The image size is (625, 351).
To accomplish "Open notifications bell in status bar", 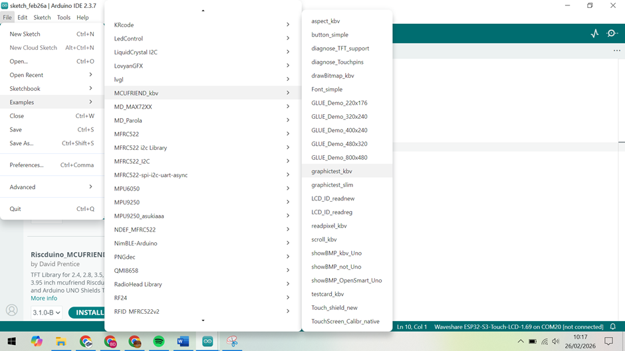I will pos(613,326).
